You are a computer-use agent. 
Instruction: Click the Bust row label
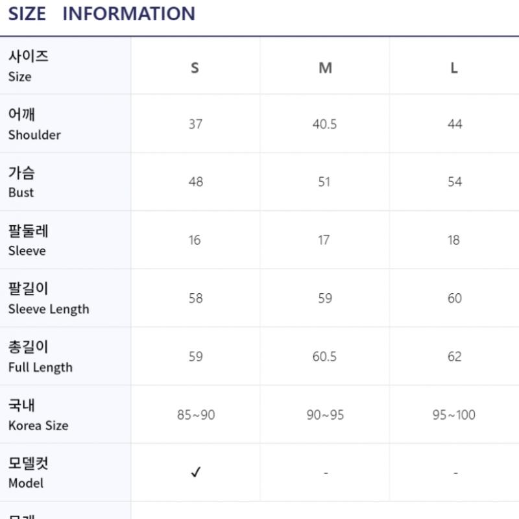point(21,182)
